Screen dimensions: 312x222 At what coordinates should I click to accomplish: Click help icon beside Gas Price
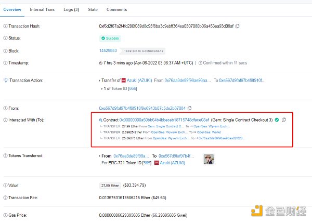coord(5,215)
